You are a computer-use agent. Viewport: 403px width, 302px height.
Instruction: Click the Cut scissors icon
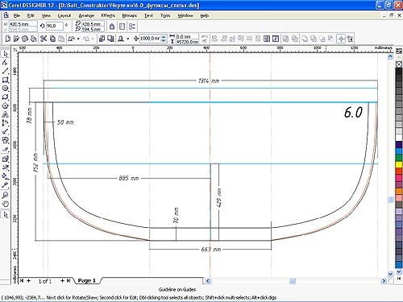[x=44, y=39]
